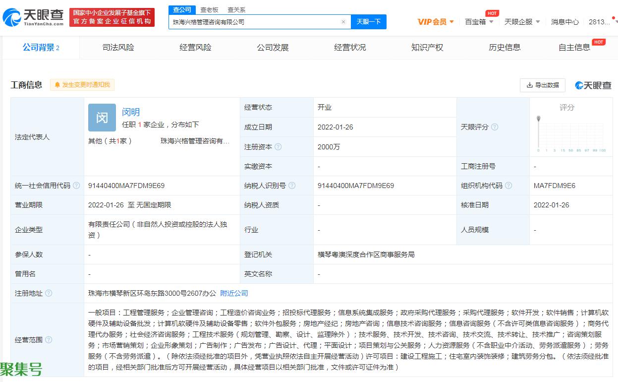Select the 查老板 search tab
618x382 pixels.
pyautogui.click(x=209, y=9)
